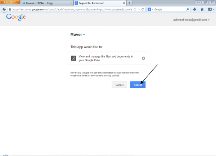Click the Google logo
The width and height of the screenshot is (216, 156).
[x=16, y=17]
